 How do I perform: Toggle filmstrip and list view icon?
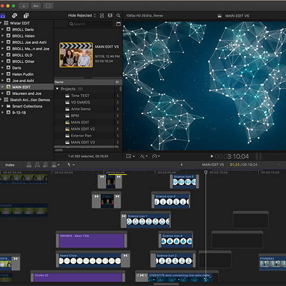pos(110,16)
